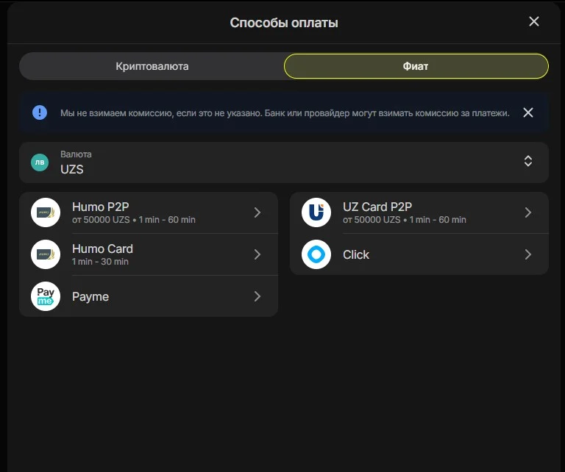Choose the Click payment method
Screen dimensions: 565x472
[x=419, y=254]
